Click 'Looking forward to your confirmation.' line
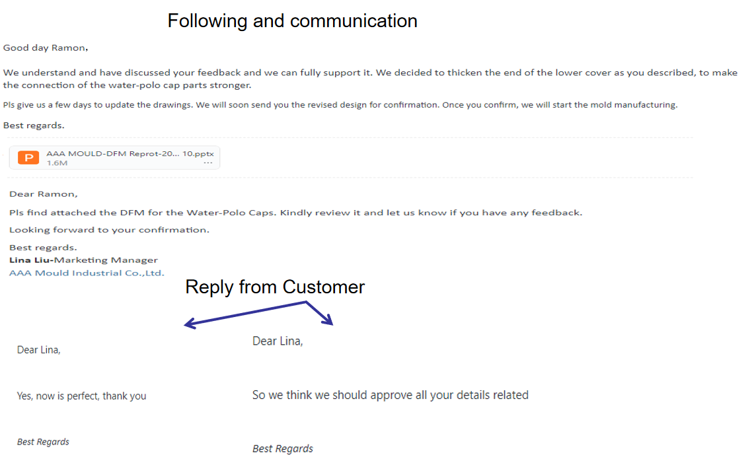The image size is (752, 461). click(109, 230)
